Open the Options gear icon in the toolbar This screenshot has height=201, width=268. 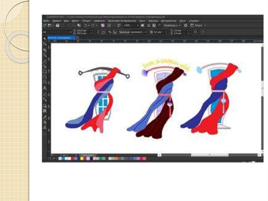coord(186,25)
